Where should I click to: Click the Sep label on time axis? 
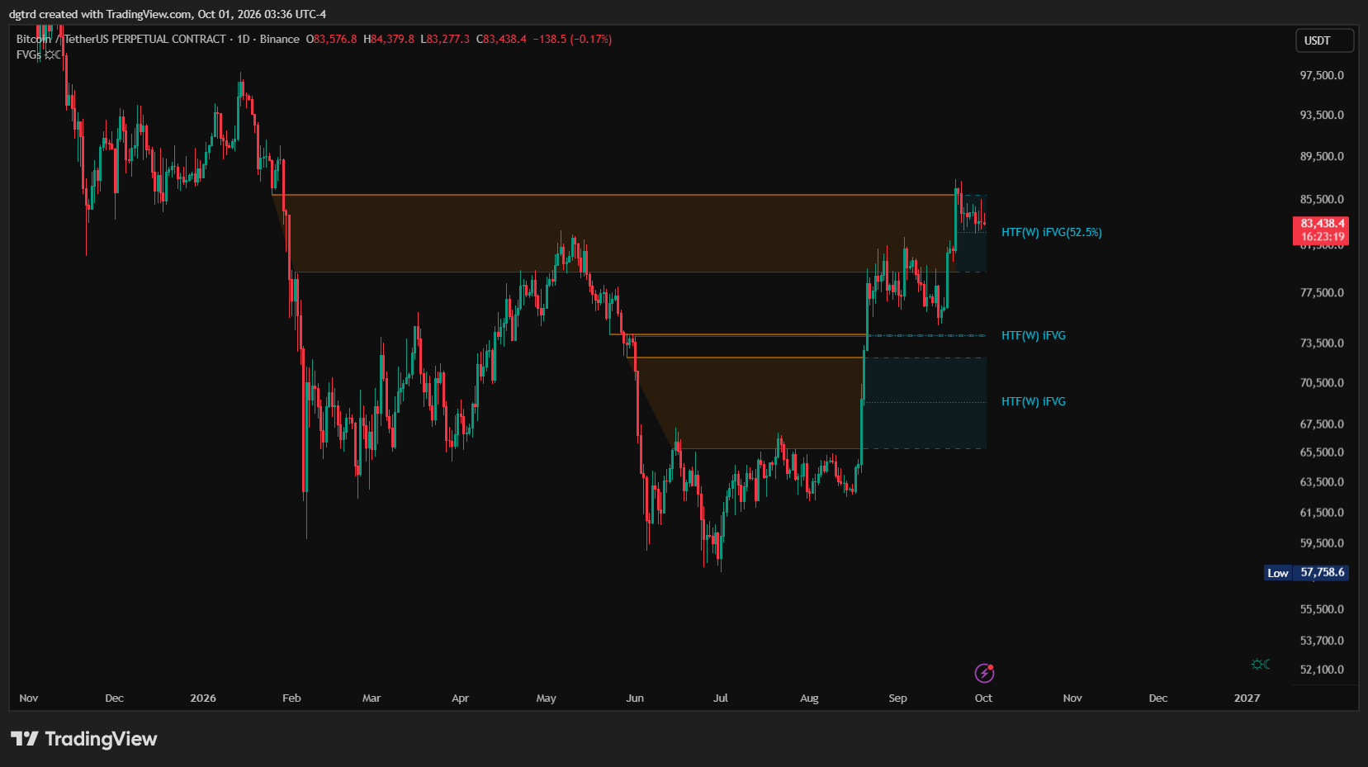[x=897, y=698]
